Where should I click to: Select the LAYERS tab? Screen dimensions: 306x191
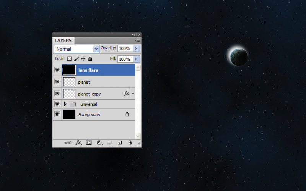(x=63, y=40)
